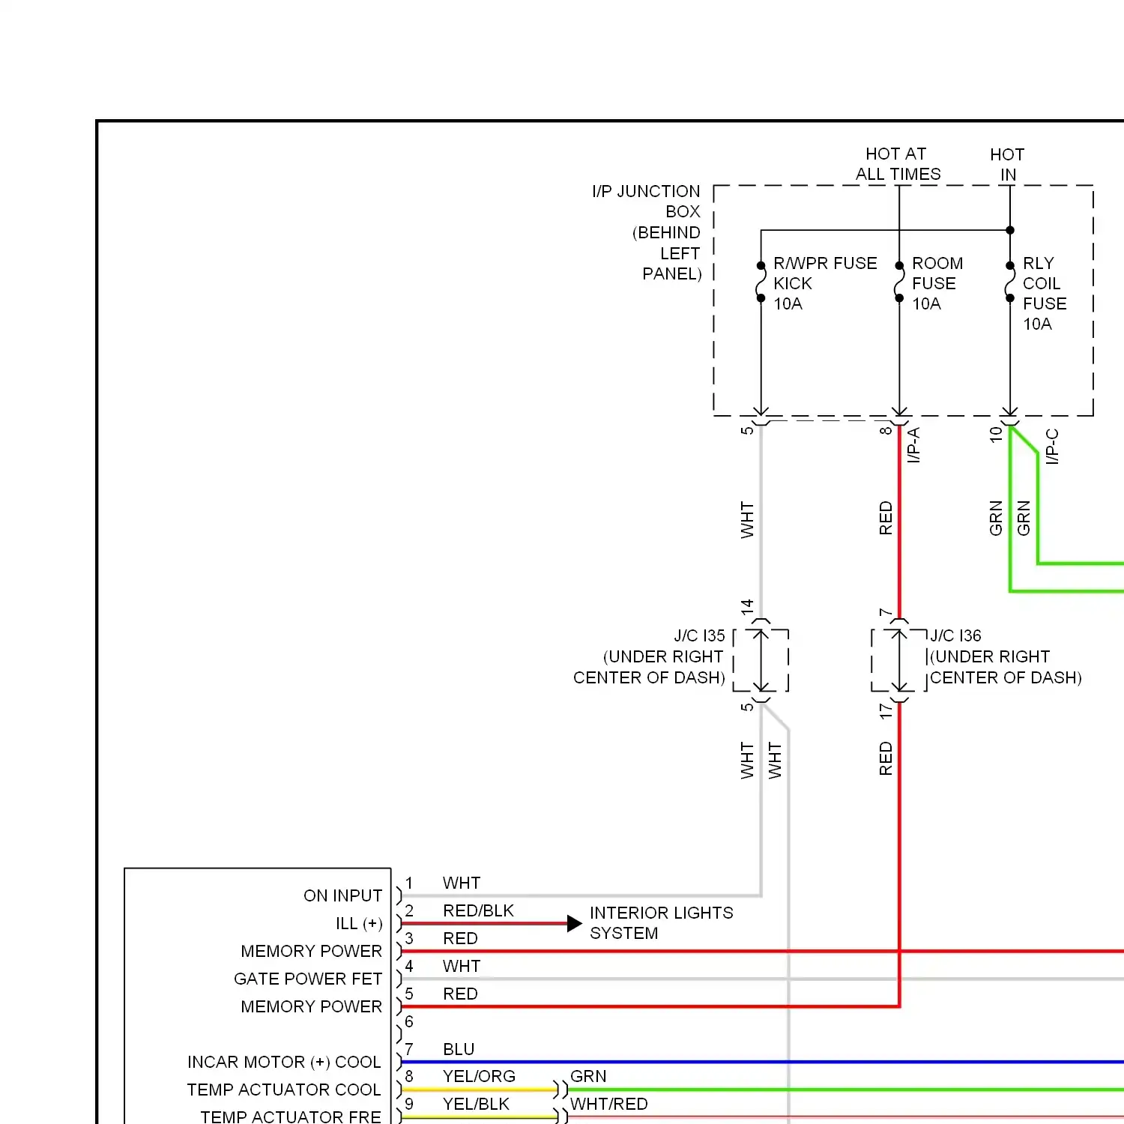Select the BLU wire label at pin 7
The height and width of the screenshot is (1124, 1124).
click(459, 1049)
